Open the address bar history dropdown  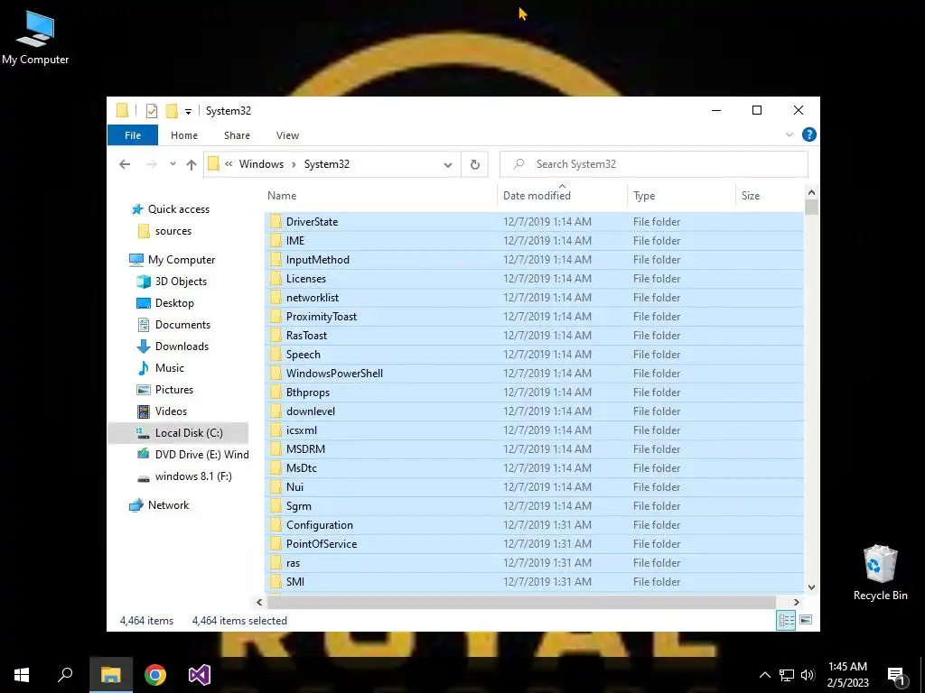[x=448, y=165]
